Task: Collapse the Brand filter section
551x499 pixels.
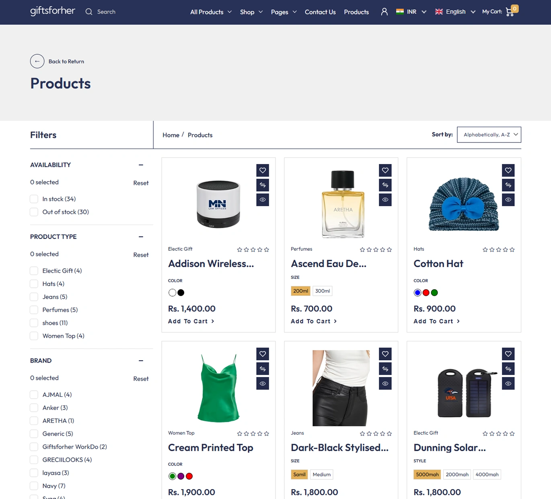Action: 141,361
